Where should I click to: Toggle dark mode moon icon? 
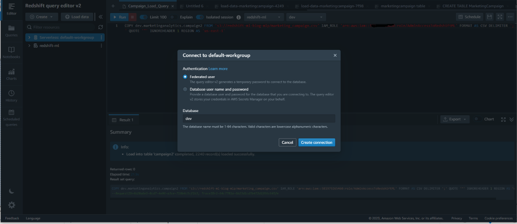point(12,191)
